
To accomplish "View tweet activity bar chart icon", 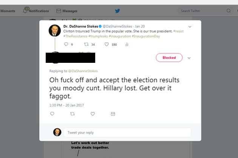I will (127, 44).
